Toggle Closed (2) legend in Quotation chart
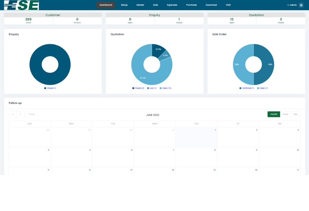The height and width of the screenshot is (211, 309). pyautogui.click(x=138, y=88)
